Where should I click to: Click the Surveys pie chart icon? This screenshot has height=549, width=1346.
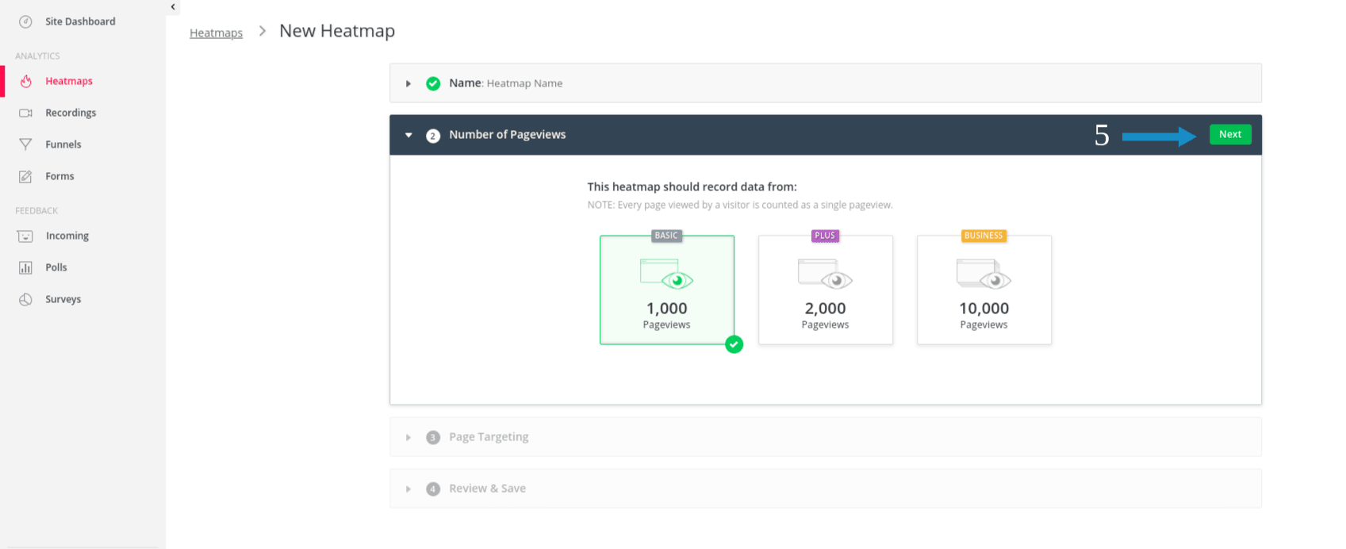click(x=25, y=299)
